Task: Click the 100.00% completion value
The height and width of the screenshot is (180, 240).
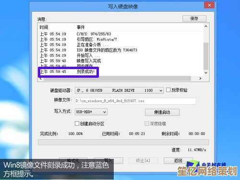Action: pos(75,133)
